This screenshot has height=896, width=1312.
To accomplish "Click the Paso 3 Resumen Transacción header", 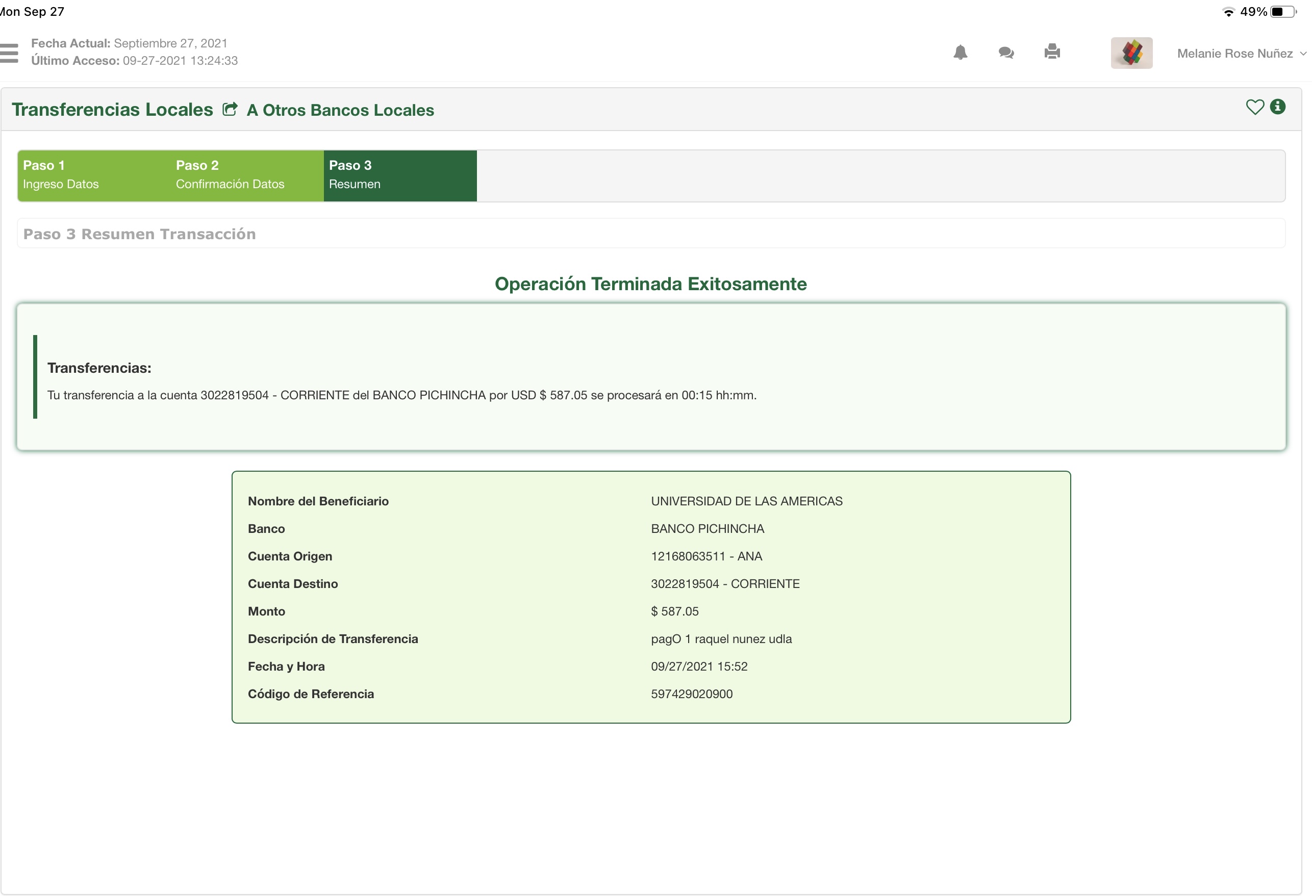I will (139, 234).
